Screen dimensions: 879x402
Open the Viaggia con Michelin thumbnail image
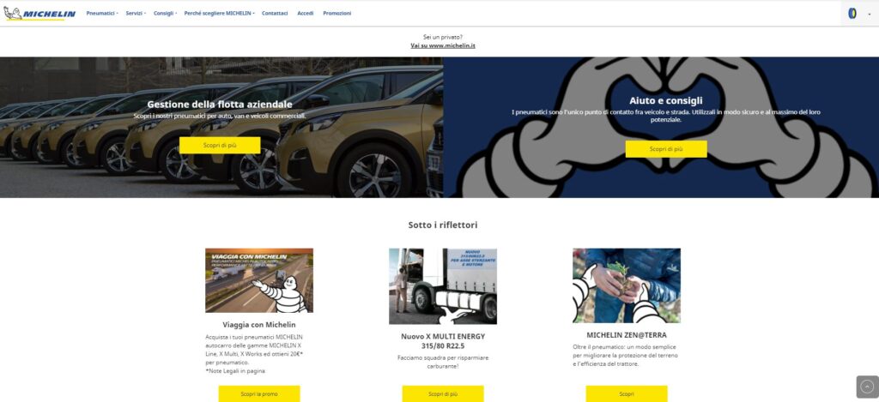[259, 280]
